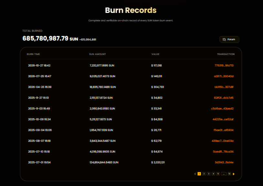Go to next page arrow
This screenshot has width=263, height=186.
click(x=234, y=174)
